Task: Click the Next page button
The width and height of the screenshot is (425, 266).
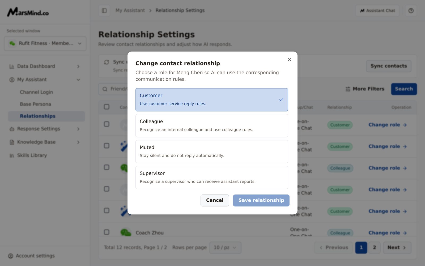Action: tap(397, 247)
